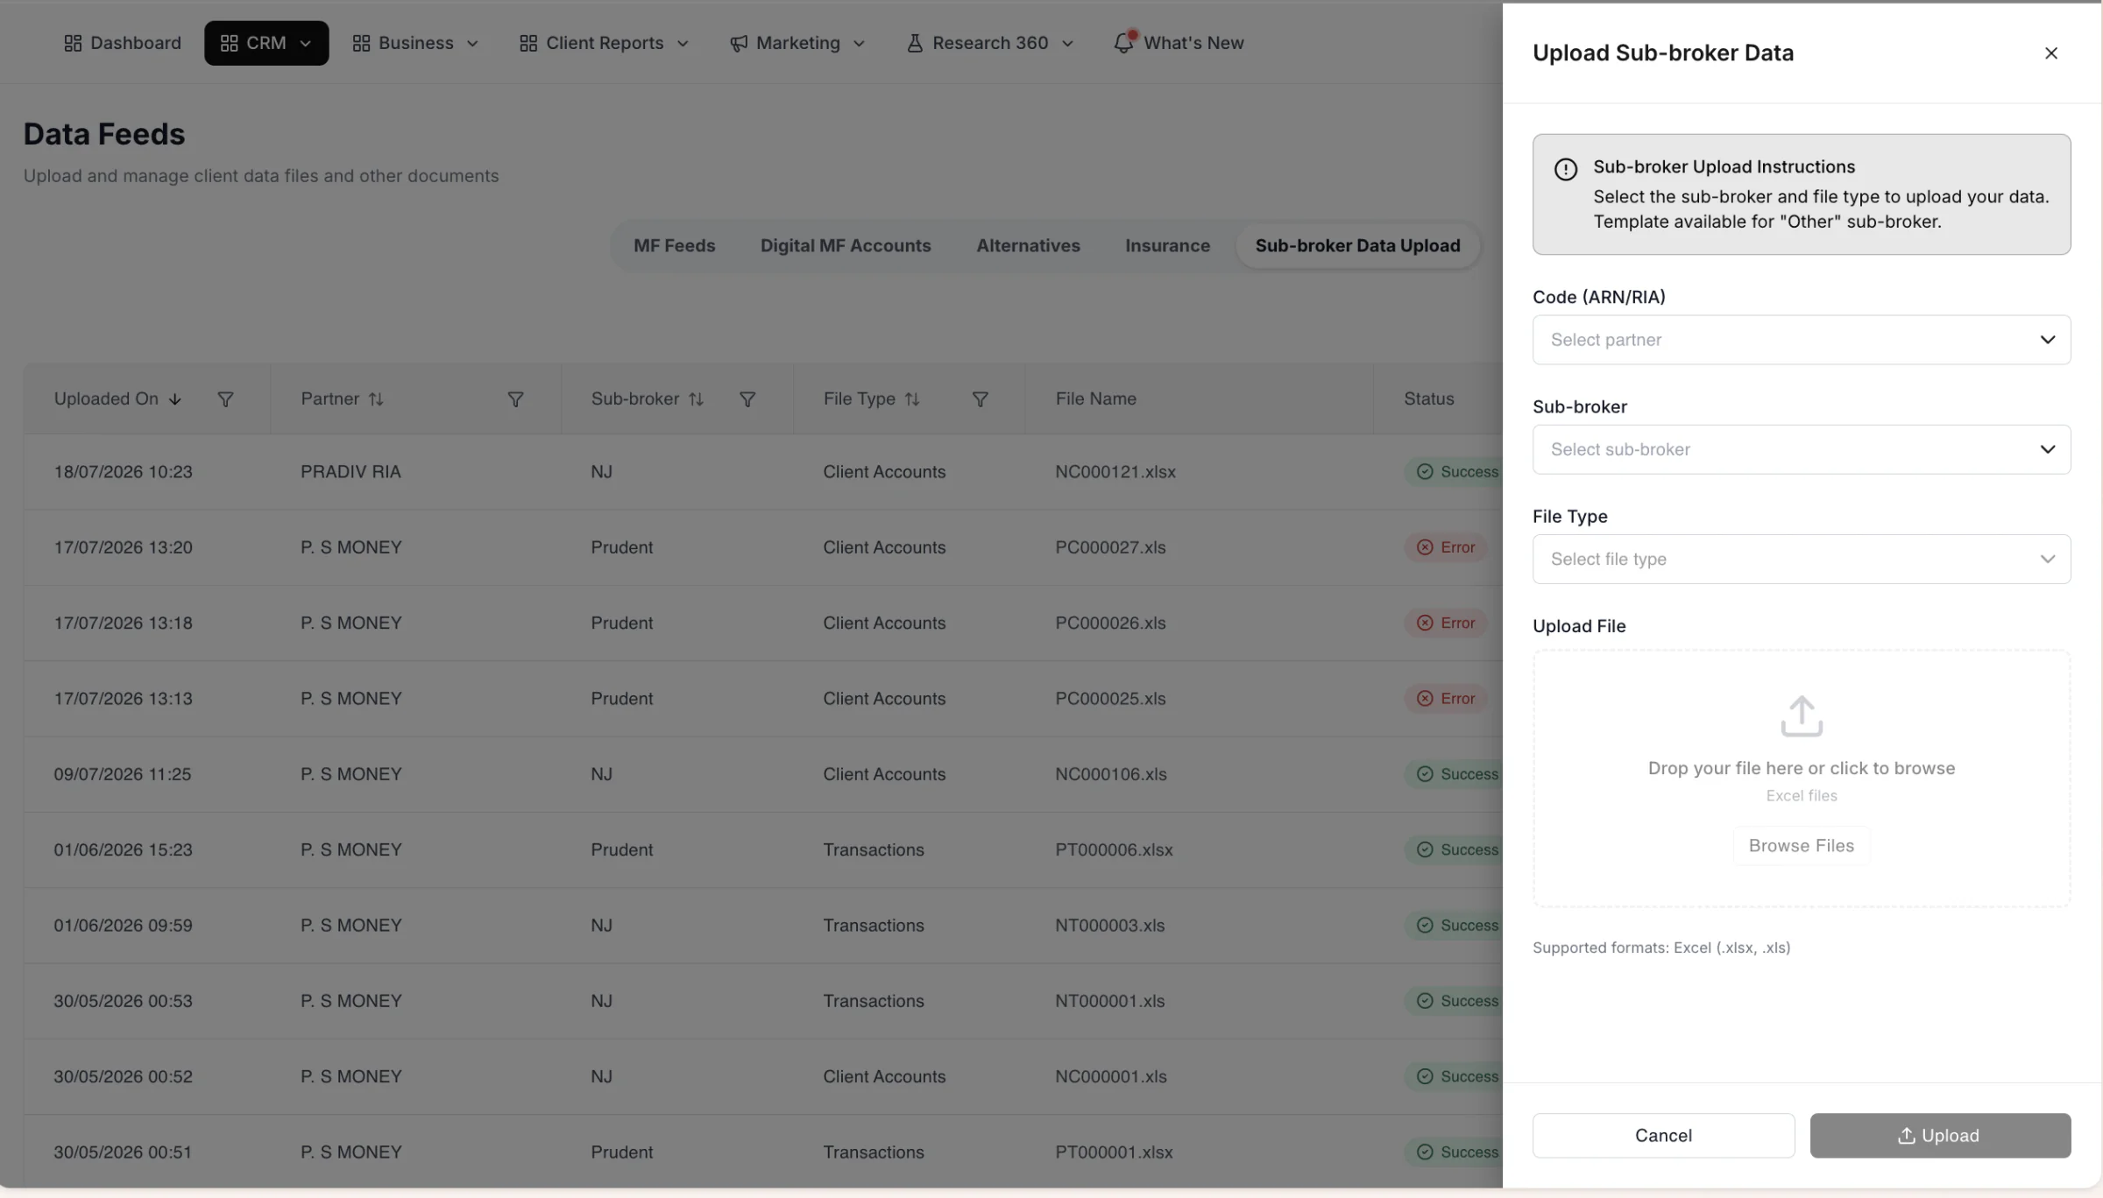Click the Error status for PC000027.xls
The height and width of the screenshot is (1198, 2103).
click(x=1446, y=547)
